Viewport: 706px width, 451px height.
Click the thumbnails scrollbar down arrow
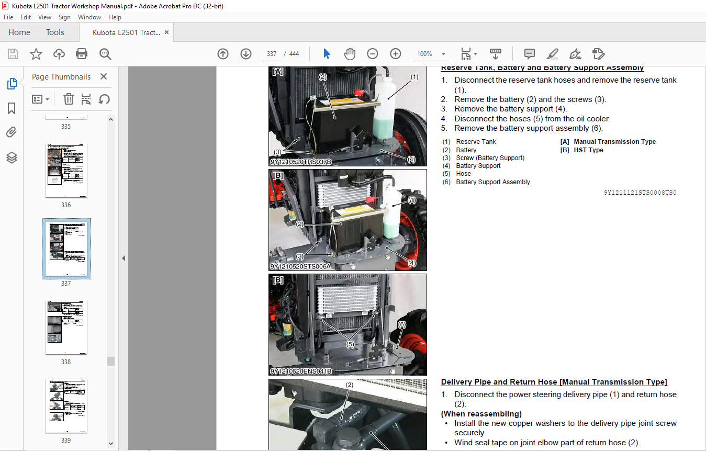click(x=110, y=443)
